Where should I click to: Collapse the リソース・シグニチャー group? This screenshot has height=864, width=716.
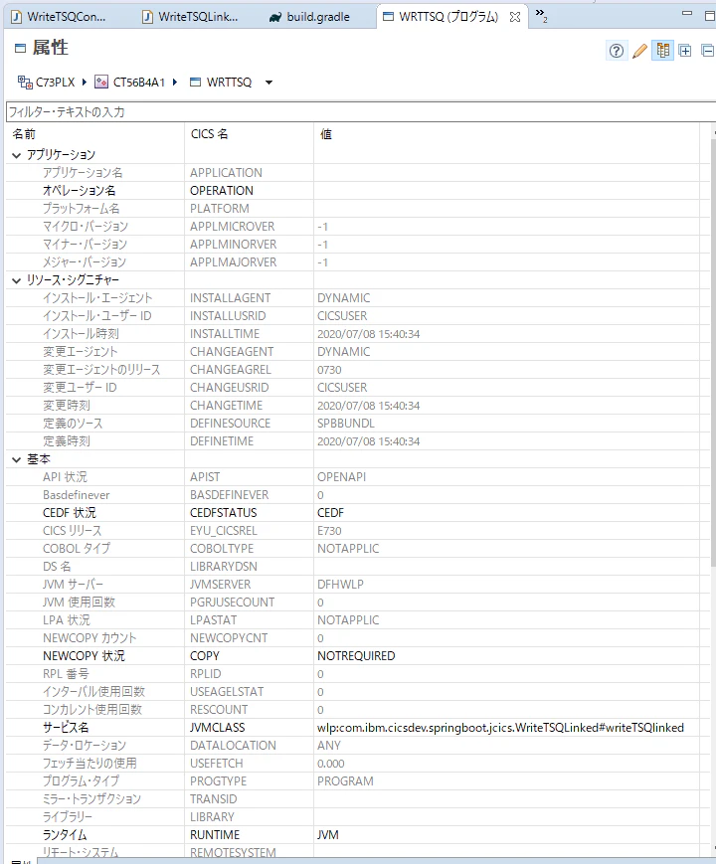17,280
